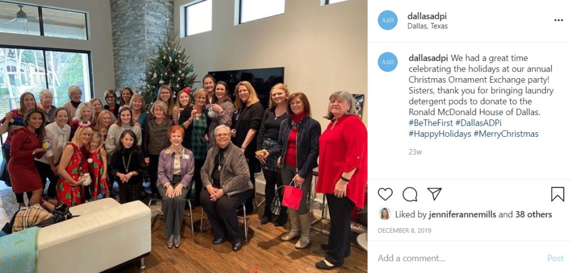Open jenniferannemills small avatar thumbnail
Viewport: 572px width, 273px height.
click(x=384, y=214)
